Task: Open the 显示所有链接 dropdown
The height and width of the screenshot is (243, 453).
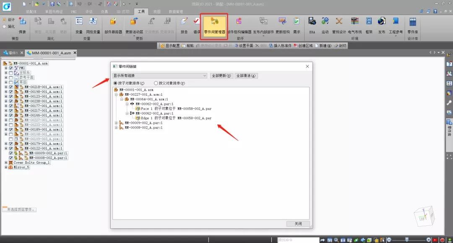Action: click(x=160, y=76)
